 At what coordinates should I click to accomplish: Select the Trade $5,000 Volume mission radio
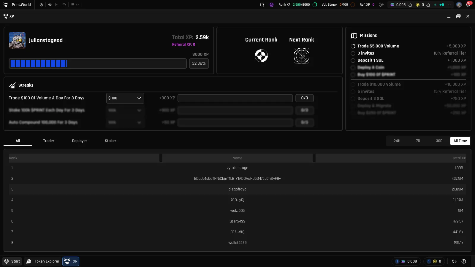(353, 46)
